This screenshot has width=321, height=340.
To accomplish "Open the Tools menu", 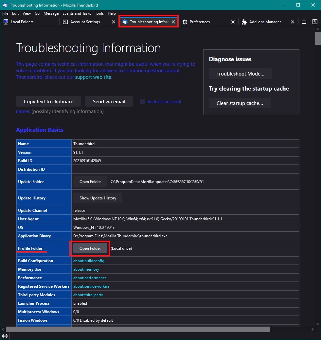I will pyautogui.click(x=99, y=13).
